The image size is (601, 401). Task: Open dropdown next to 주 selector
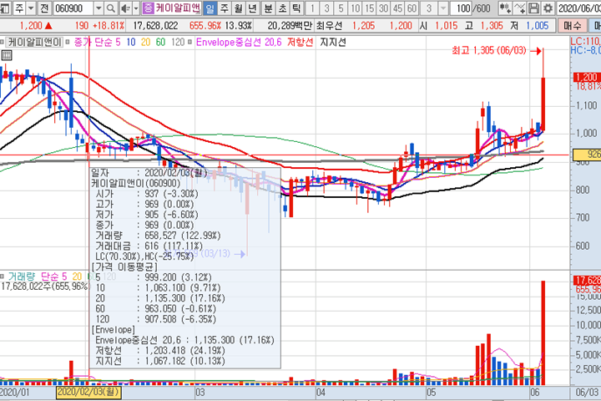click(31, 8)
